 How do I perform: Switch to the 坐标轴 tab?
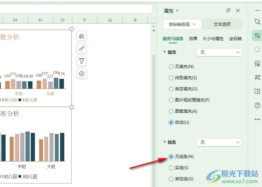point(235,39)
